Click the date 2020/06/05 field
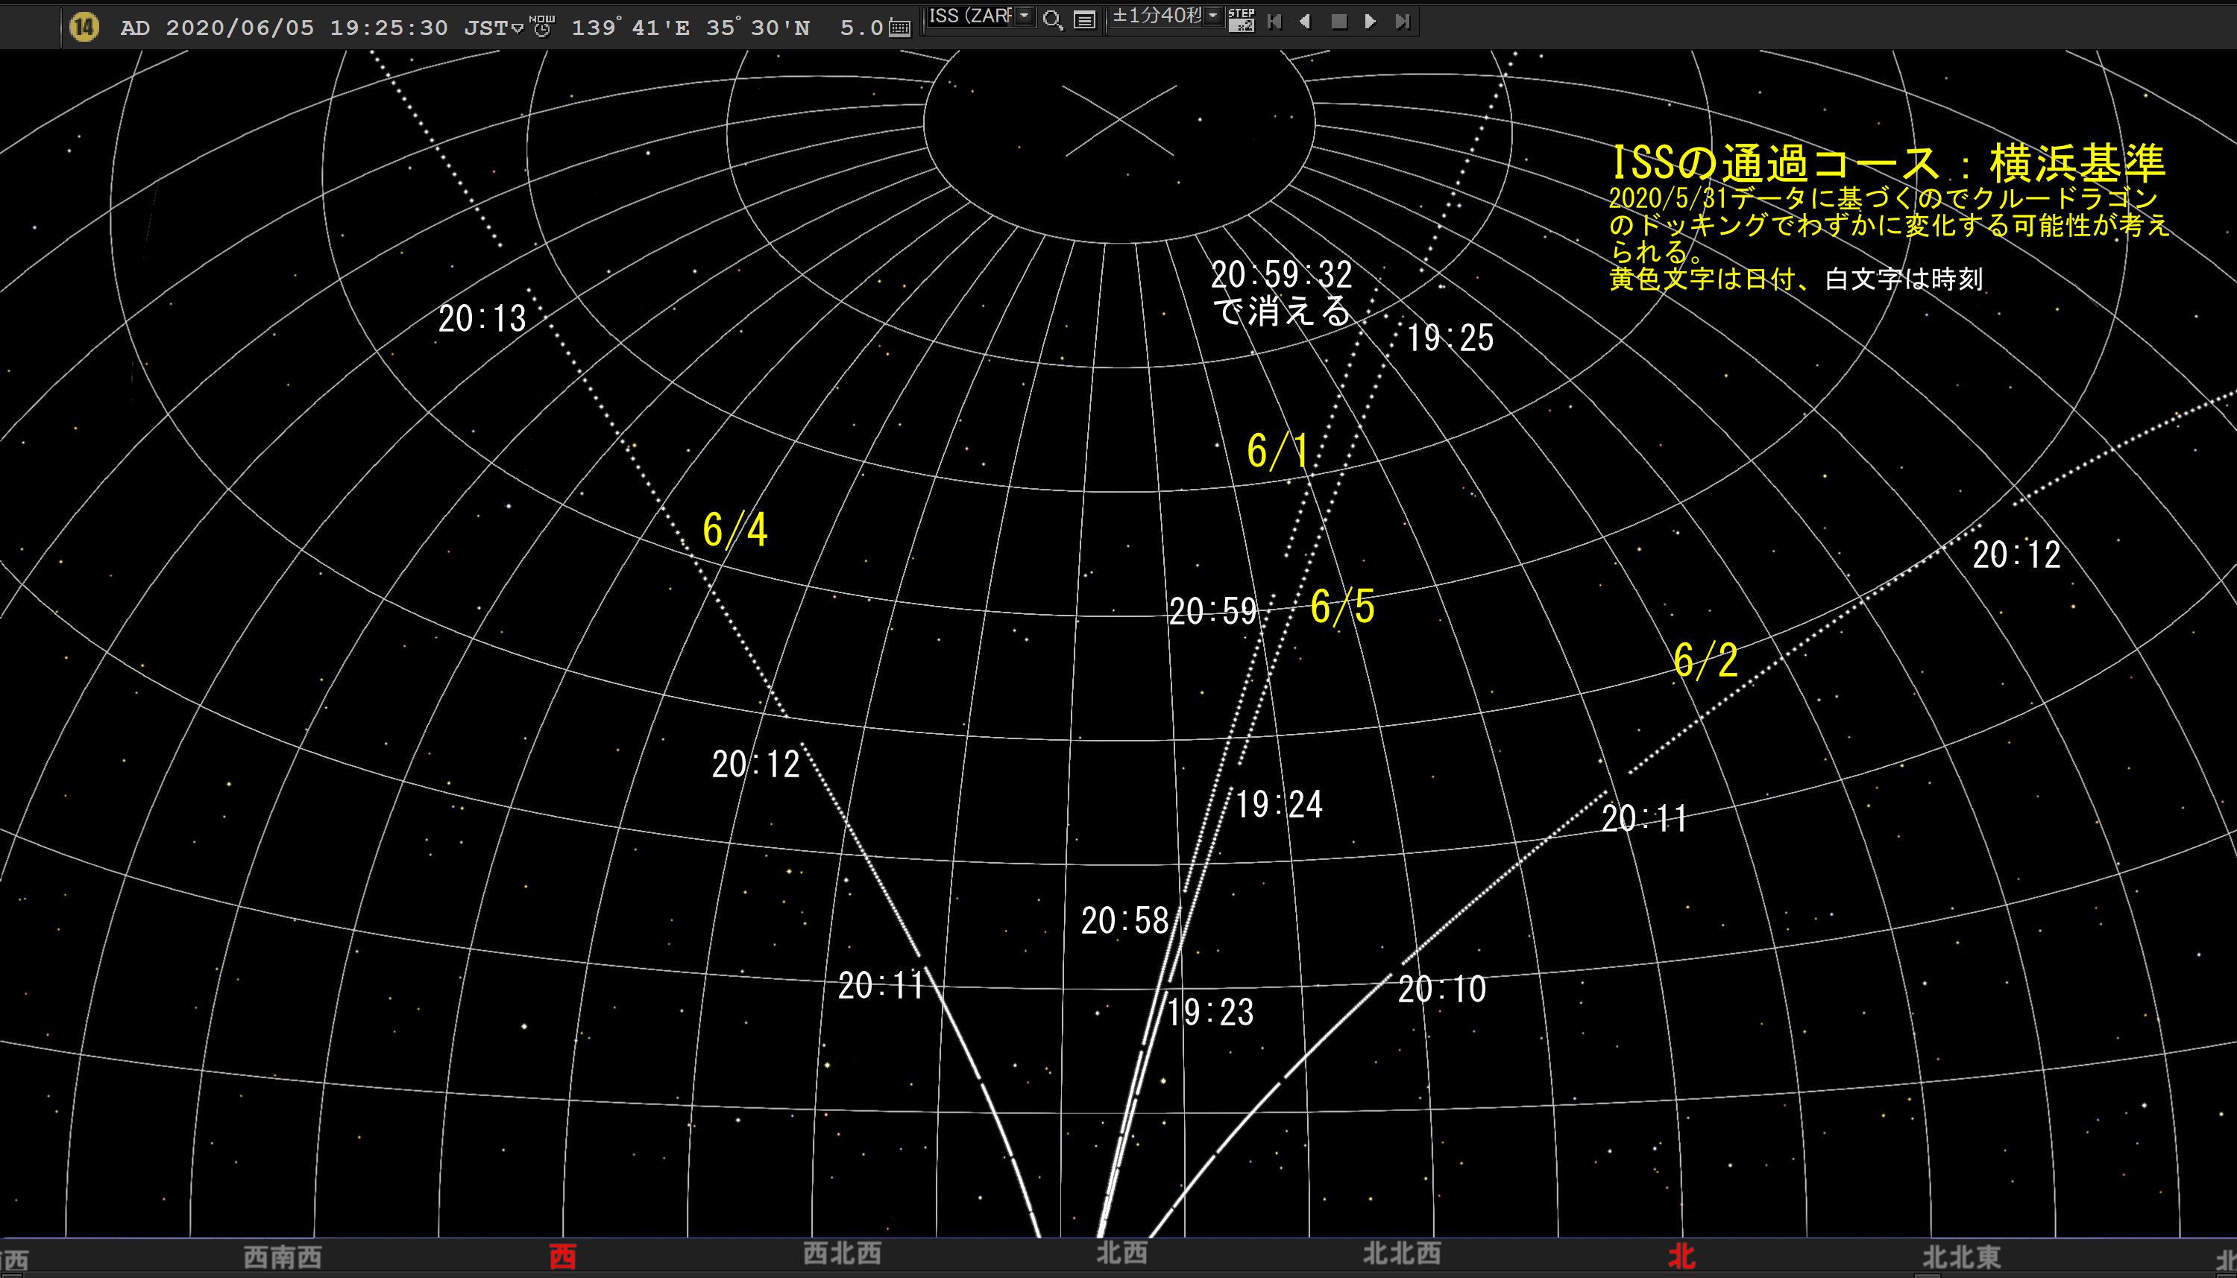 click(240, 28)
